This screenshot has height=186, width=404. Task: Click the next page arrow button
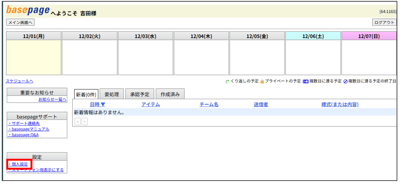pos(85,121)
